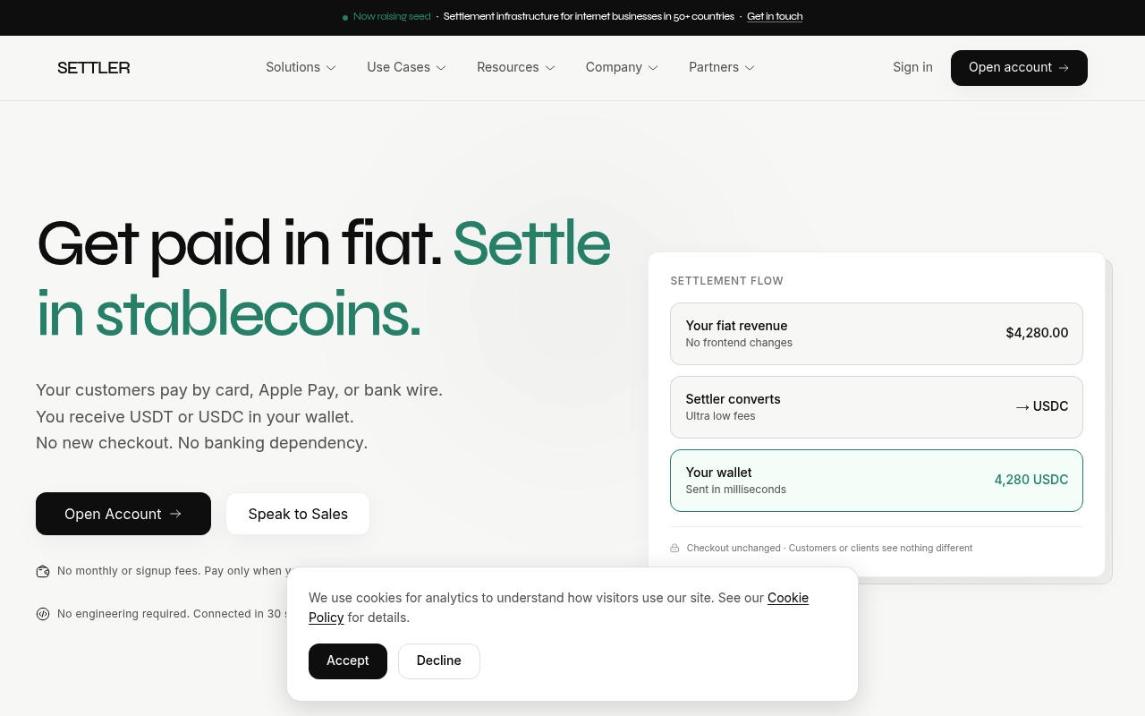Click the code icon beside no engineering required
Image resolution: width=1145 pixels, height=716 pixels.
click(x=43, y=614)
